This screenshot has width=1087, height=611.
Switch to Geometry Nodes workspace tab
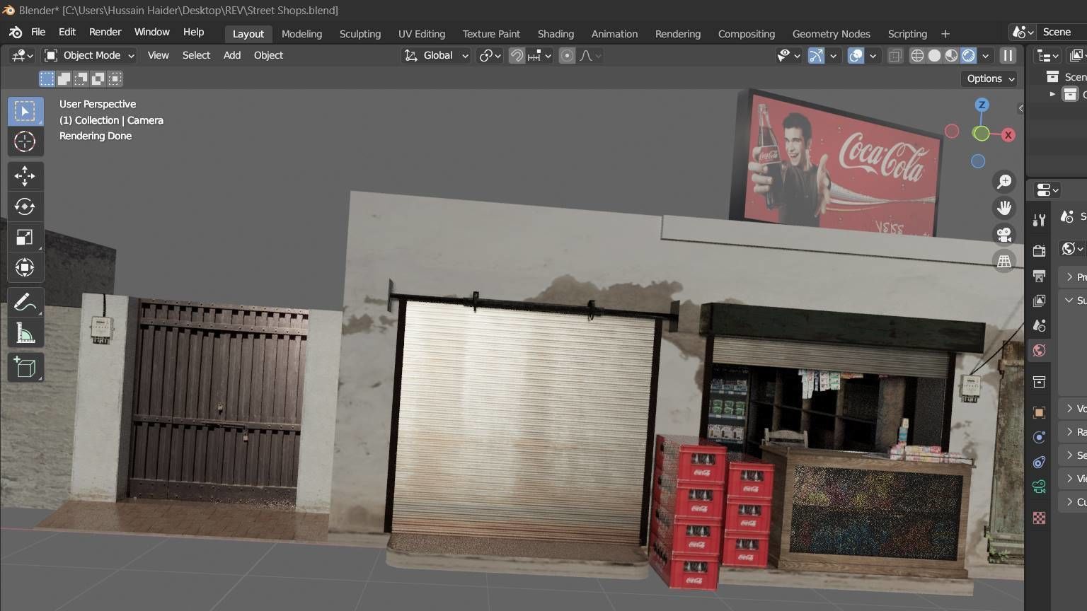[831, 33]
